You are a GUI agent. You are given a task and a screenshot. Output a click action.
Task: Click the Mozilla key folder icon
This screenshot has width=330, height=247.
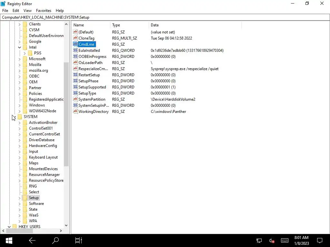coord(25,64)
